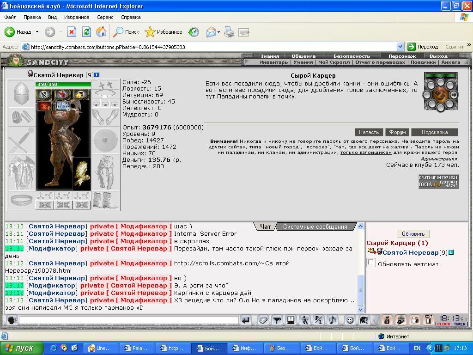The image size is (473, 355).
Task: Open the Анкета section
Action: [451, 62]
